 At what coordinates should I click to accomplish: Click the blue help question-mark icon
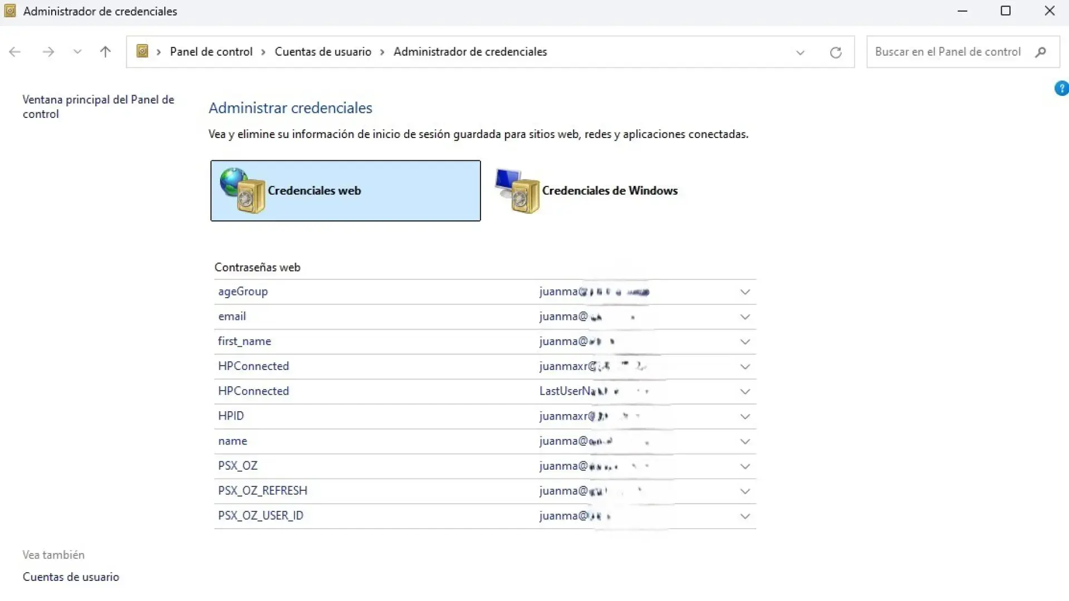point(1061,88)
